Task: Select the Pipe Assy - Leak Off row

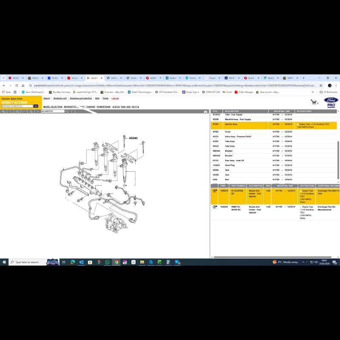Action: pos(274,161)
